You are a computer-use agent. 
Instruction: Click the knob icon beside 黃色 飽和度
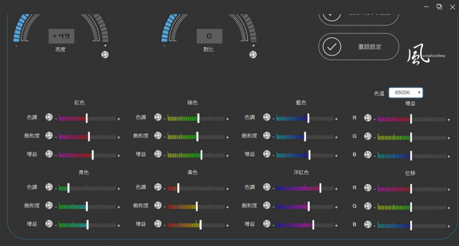(158, 206)
